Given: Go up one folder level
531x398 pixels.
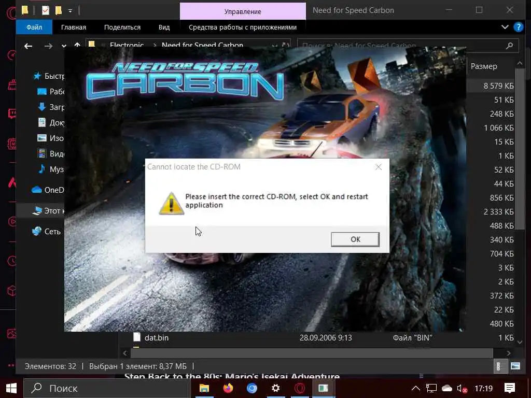Looking at the screenshot, I should 77,45.
